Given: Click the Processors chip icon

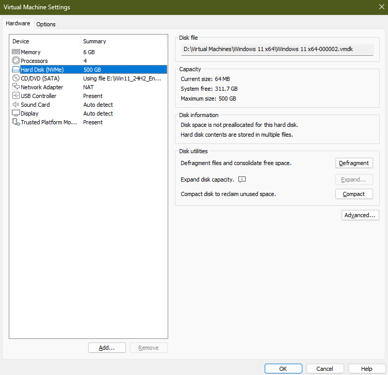Looking at the screenshot, I should click(x=16, y=60).
